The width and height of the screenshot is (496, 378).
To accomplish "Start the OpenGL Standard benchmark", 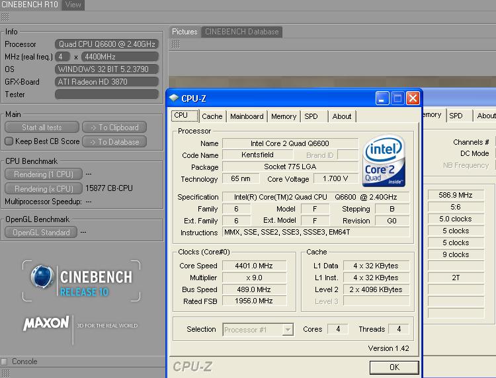I will pyautogui.click(x=41, y=233).
